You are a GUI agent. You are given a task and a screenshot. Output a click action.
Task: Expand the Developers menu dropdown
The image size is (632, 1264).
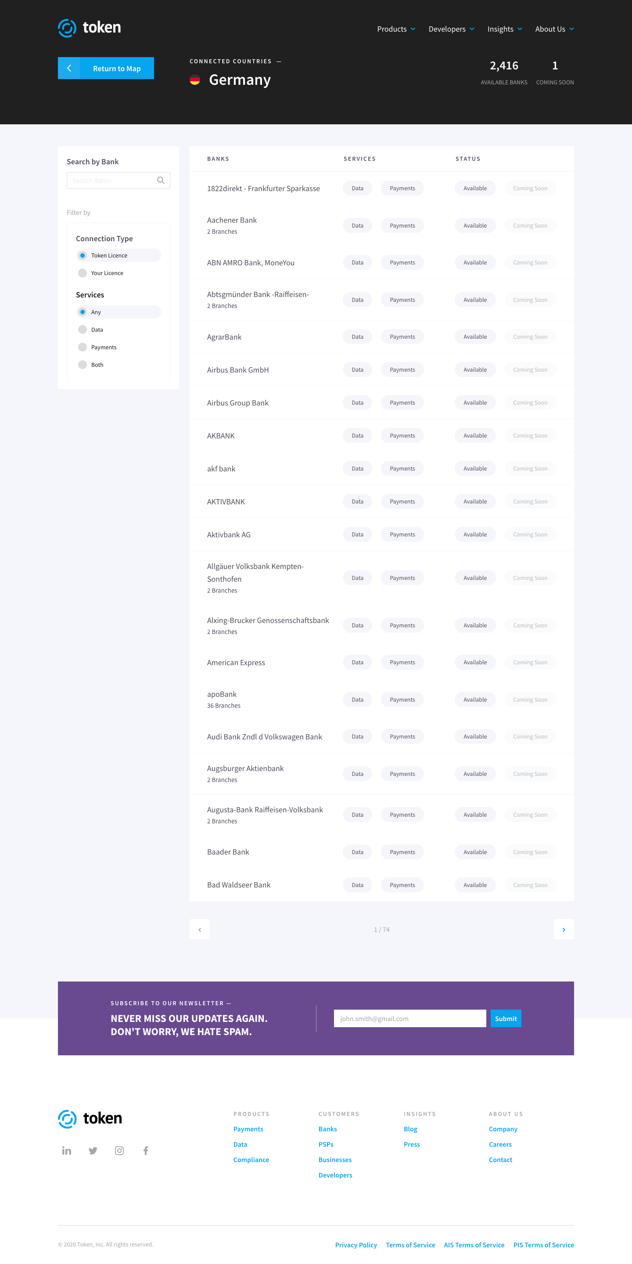(452, 29)
